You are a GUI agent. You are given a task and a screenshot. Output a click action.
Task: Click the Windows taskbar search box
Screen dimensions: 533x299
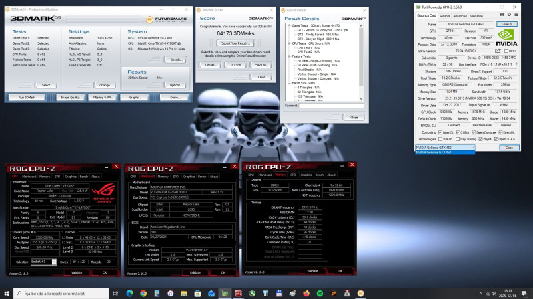coord(61,294)
